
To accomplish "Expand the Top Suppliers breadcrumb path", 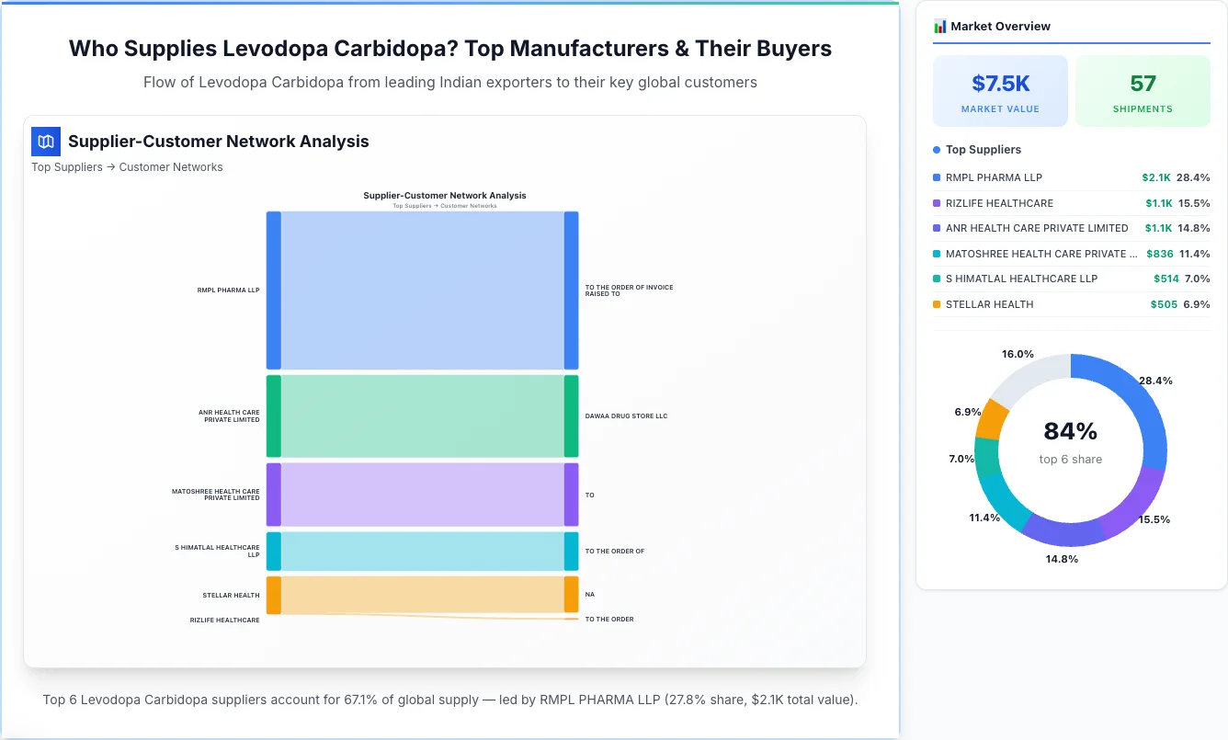I will [67, 166].
